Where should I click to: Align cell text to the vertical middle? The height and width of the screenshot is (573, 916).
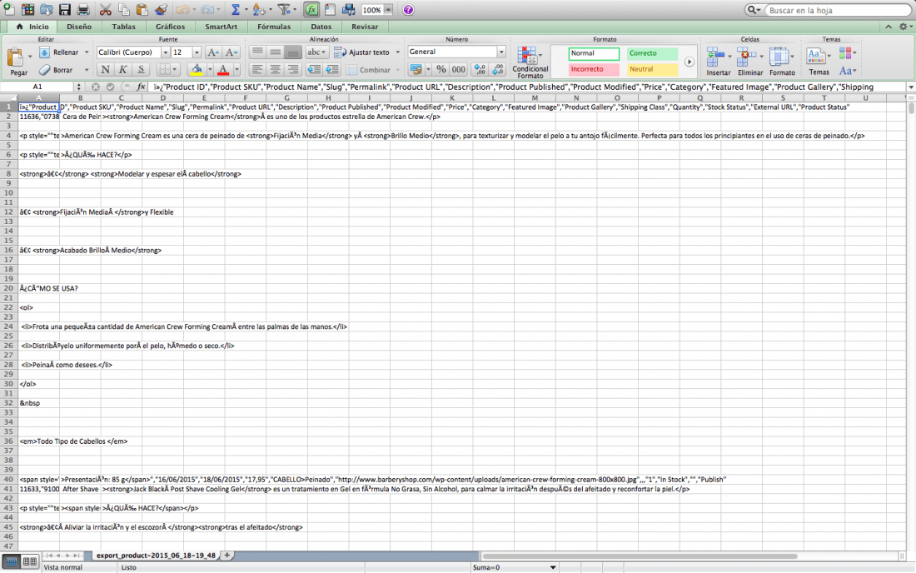[275, 52]
